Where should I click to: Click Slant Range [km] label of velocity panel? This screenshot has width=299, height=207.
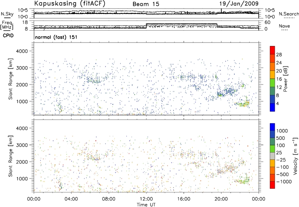pyautogui.click(x=10, y=156)
